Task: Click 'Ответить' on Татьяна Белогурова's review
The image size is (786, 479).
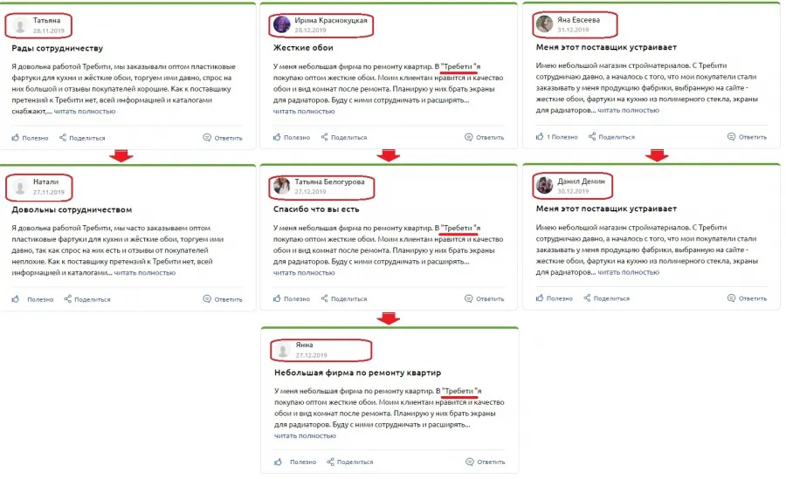Action: (x=490, y=298)
